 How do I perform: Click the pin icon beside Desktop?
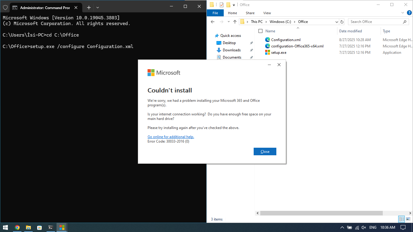pos(251,43)
